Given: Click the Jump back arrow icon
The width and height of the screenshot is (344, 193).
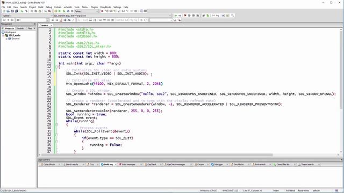Looking at the screenshot, I should (x=176, y=16).
